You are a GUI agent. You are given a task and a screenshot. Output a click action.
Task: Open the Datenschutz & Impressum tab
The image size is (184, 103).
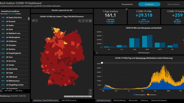click(x=159, y=100)
